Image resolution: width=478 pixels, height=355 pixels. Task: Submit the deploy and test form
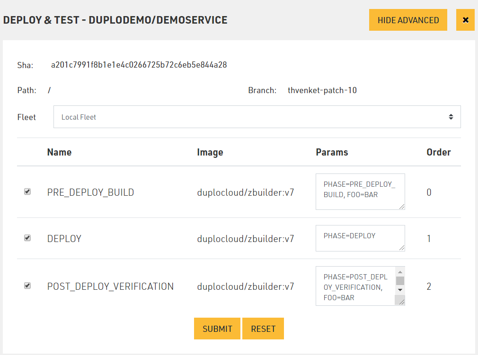217,329
